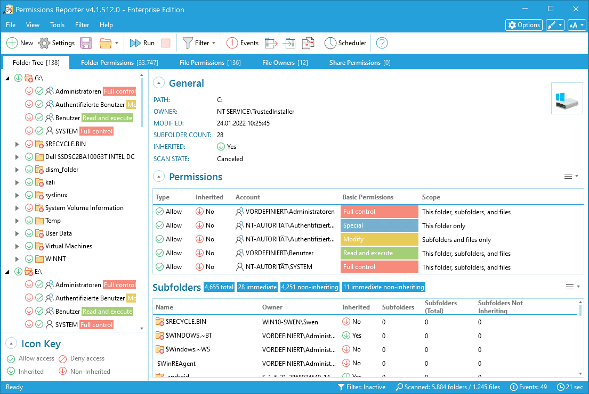Collapse the E:\ drive tree node
Screen dimensions: 589x394
click(7, 272)
